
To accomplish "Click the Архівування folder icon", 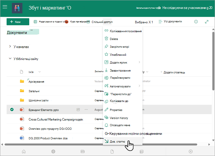I will coord(22,81).
